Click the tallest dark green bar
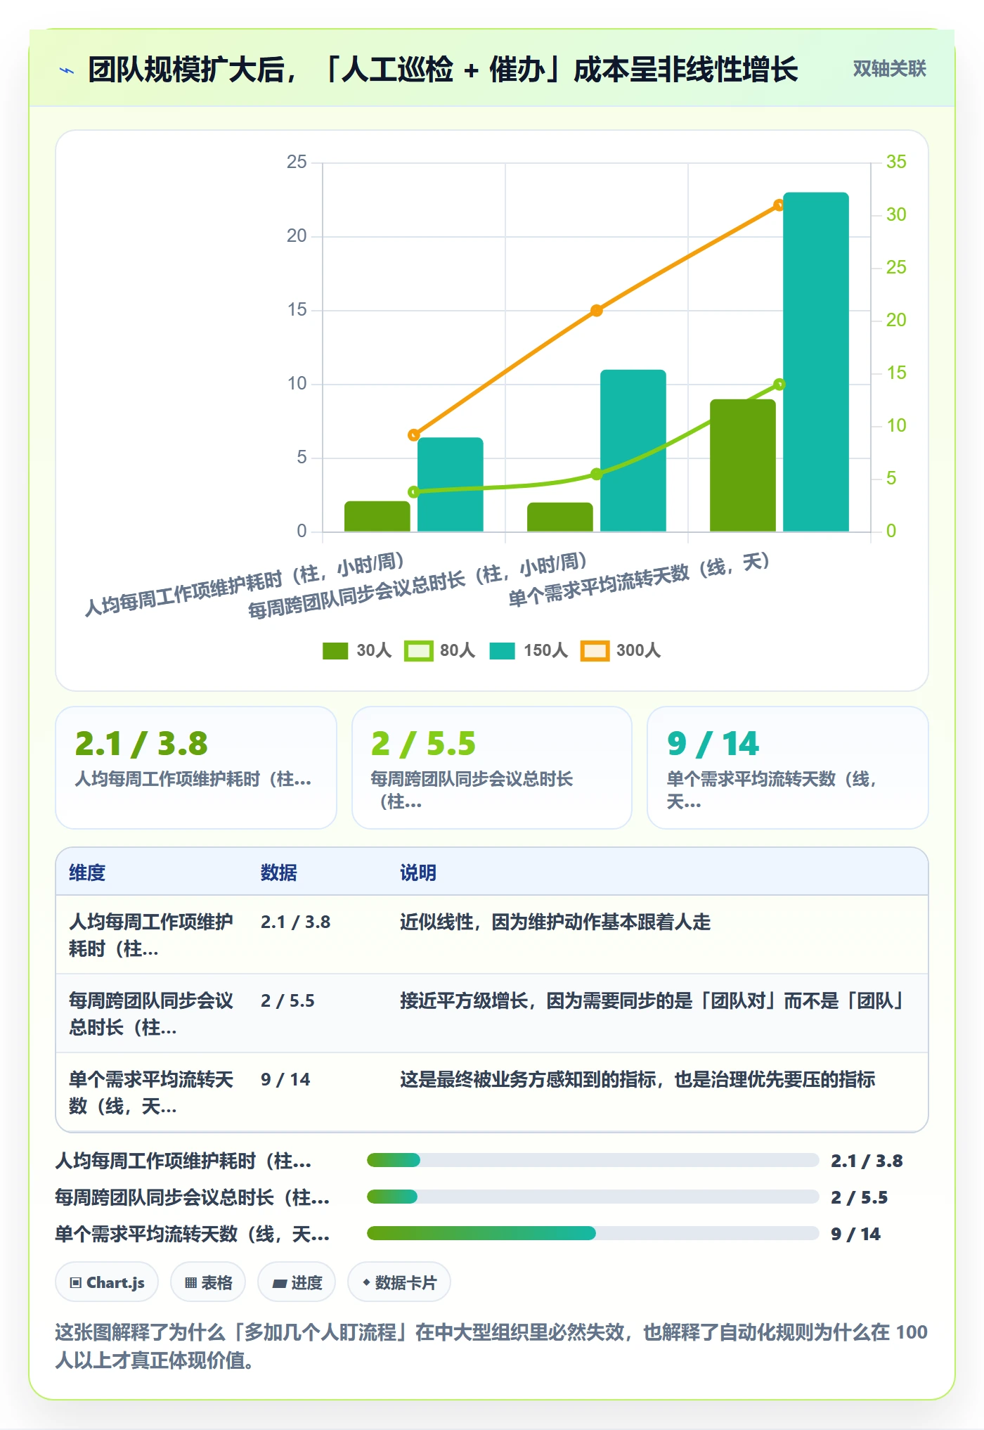The height and width of the screenshot is (1430, 984). pos(743,465)
